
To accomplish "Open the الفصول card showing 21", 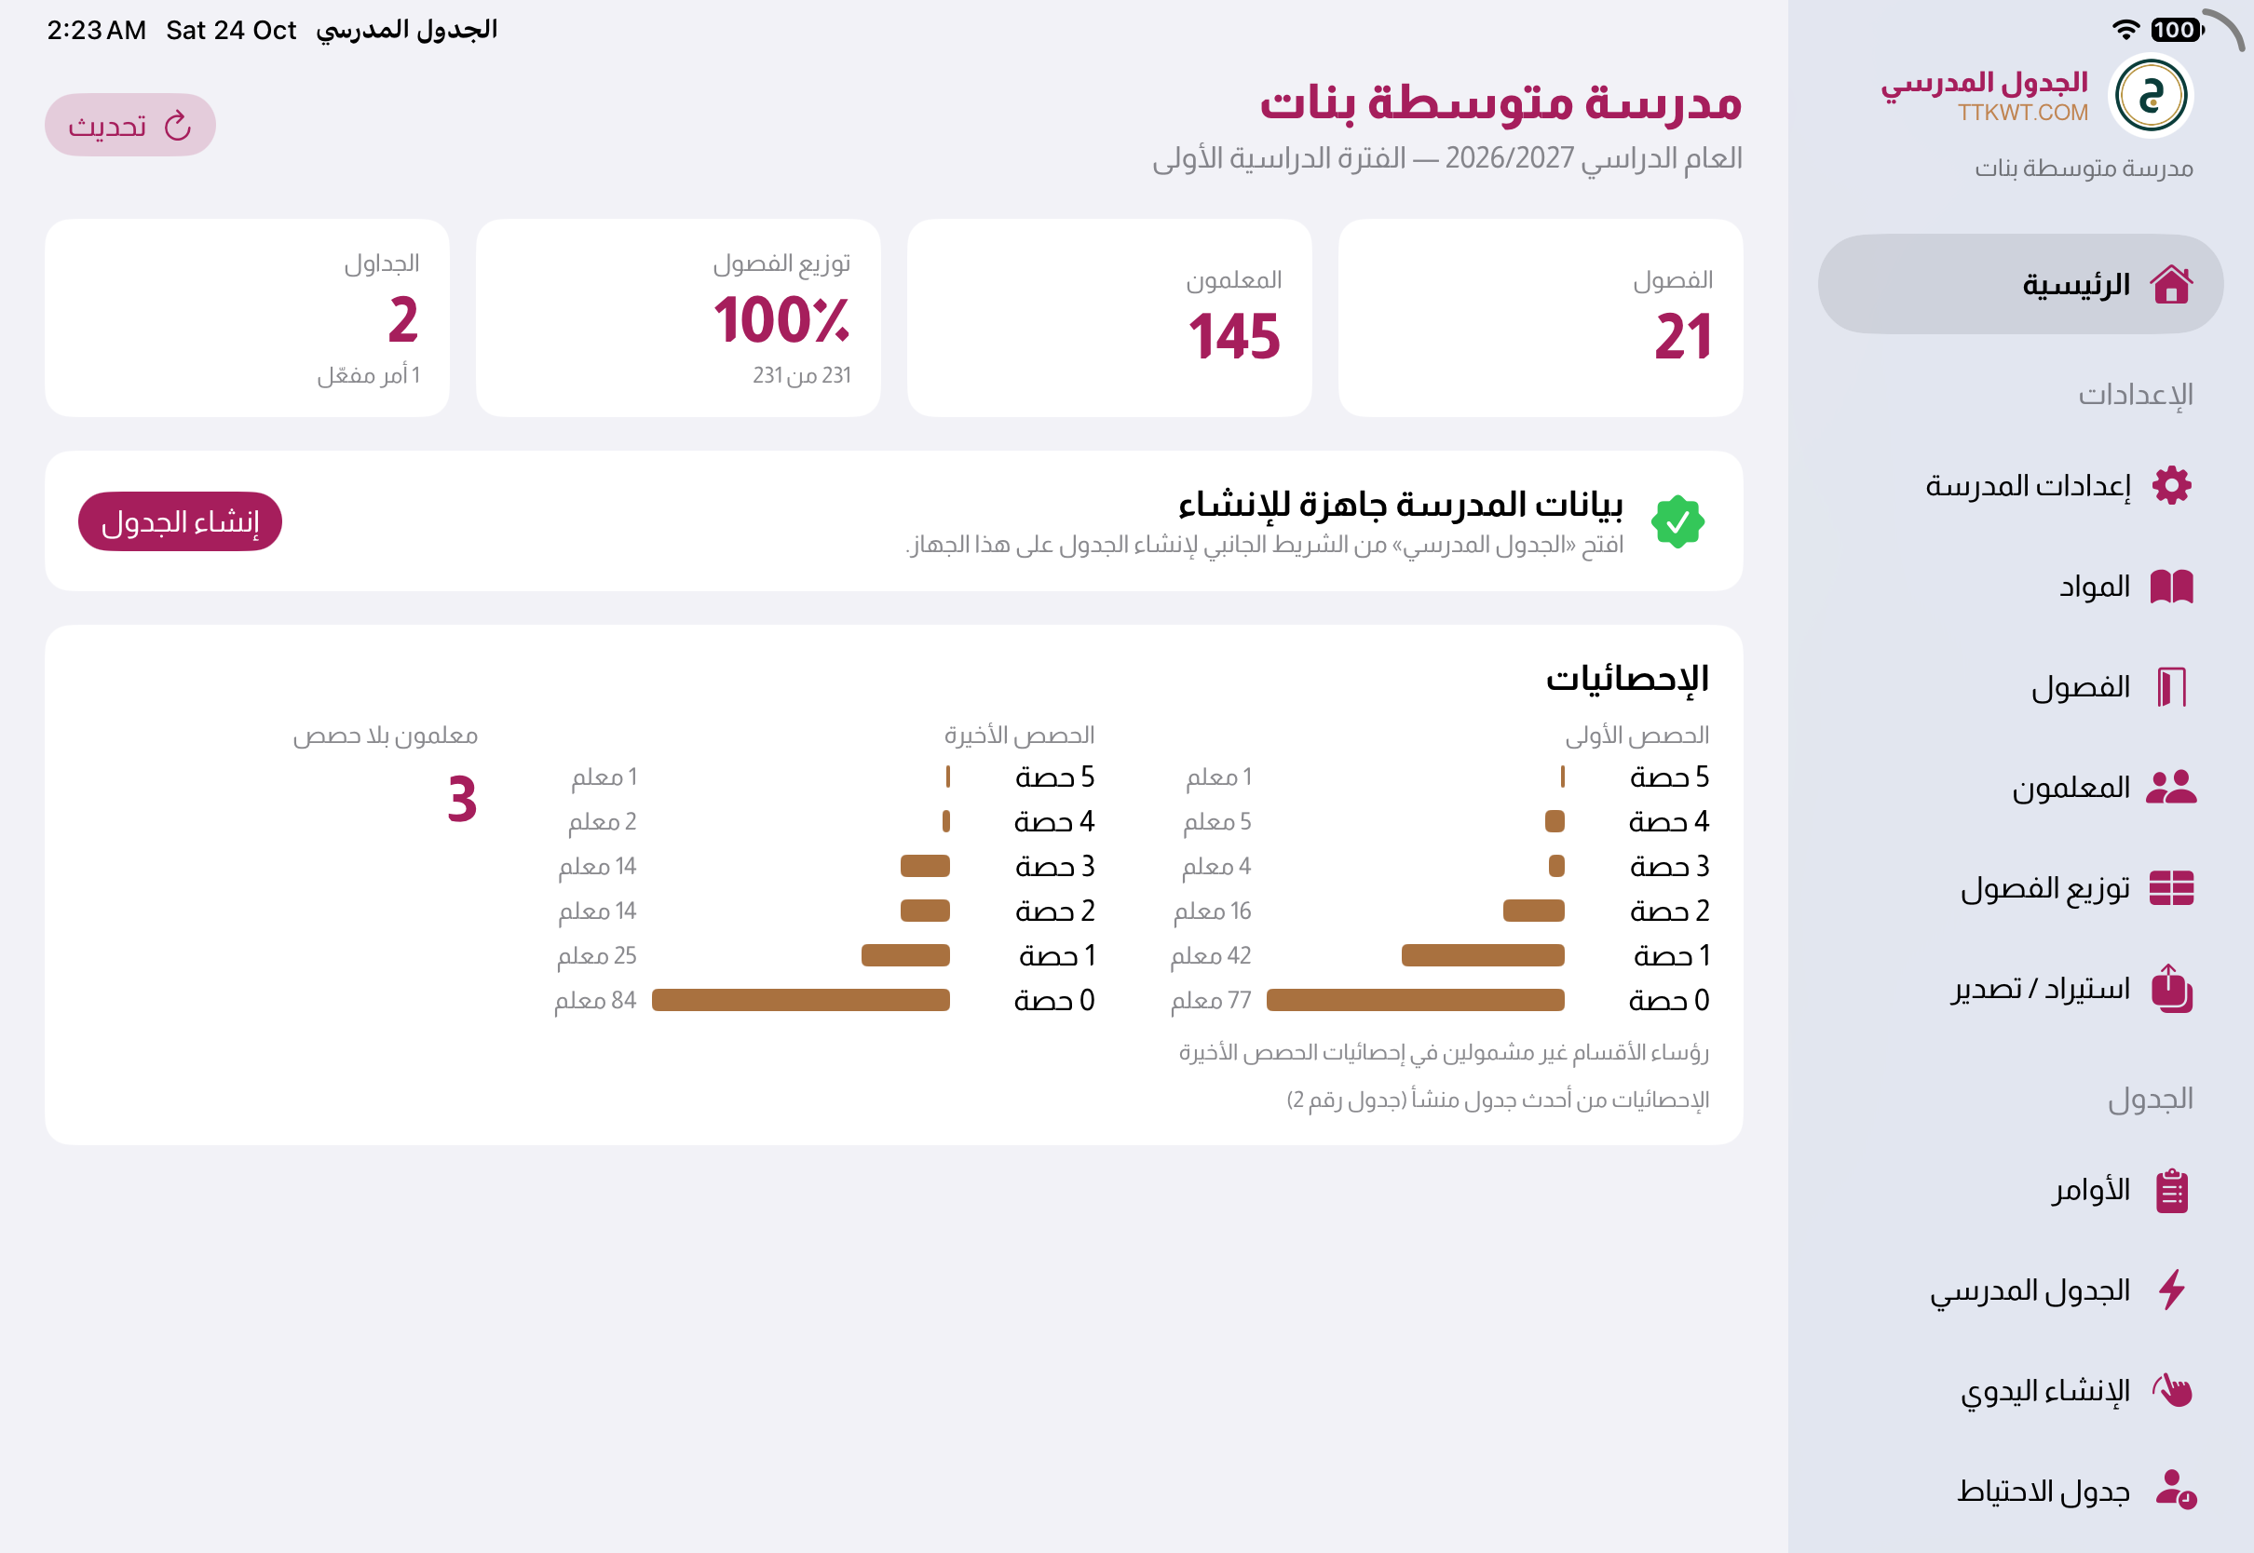I will point(1540,318).
